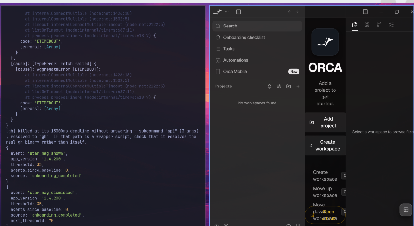
Task: Toggle the left sidebar panel in Orca
Action: (x=239, y=12)
